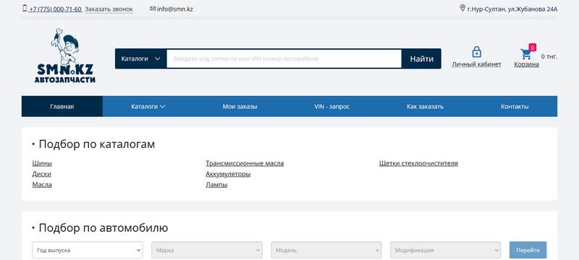
Task: Open the Диски catalog link
Action: tap(42, 174)
